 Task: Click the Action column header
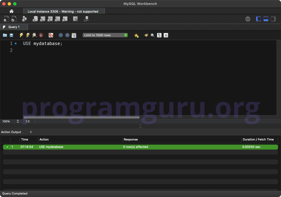[44, 139]
